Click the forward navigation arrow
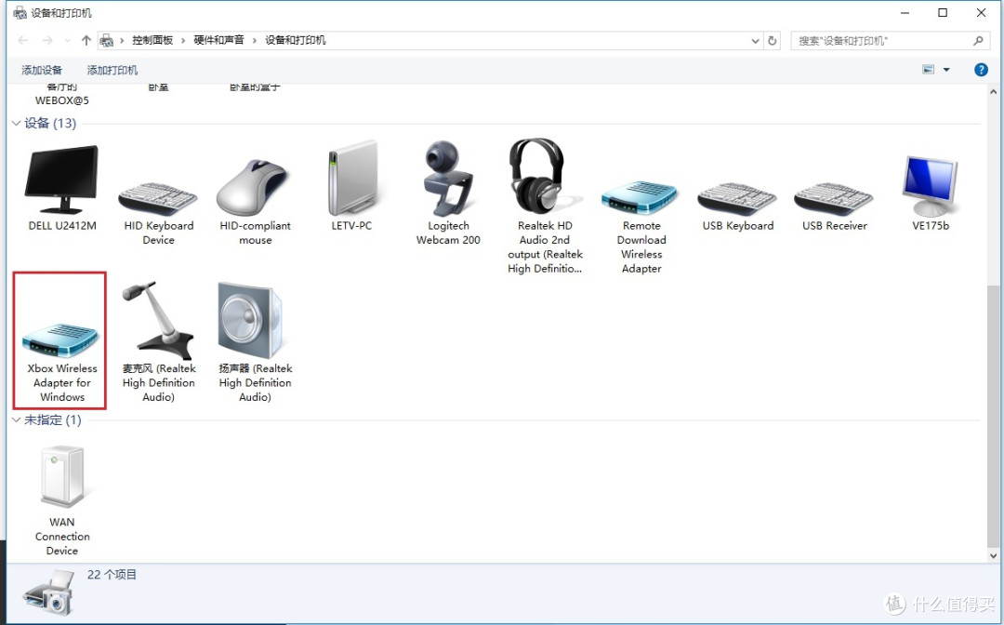Screen dimensions: 1004x625 (47, 40)
